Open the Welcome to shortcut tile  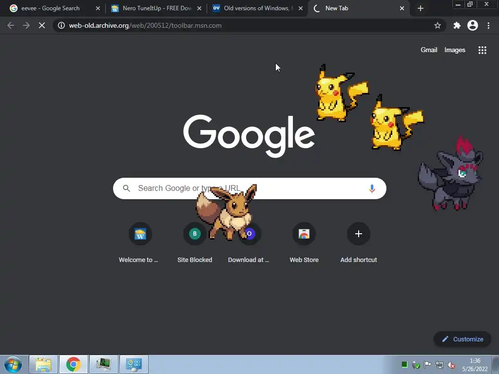pyautogui.click(x=140, y=234)
